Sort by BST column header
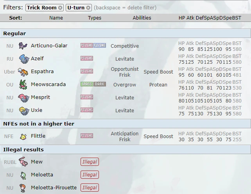Viewport: 251px width, 194px height. coord(237,18)
